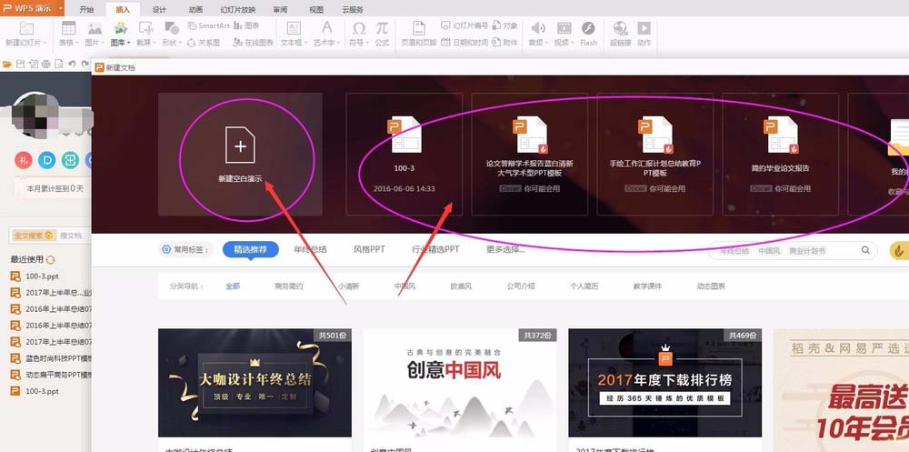The image size is (909, 452).
Task: Insert an 附件 attachment
Action: 505,43
